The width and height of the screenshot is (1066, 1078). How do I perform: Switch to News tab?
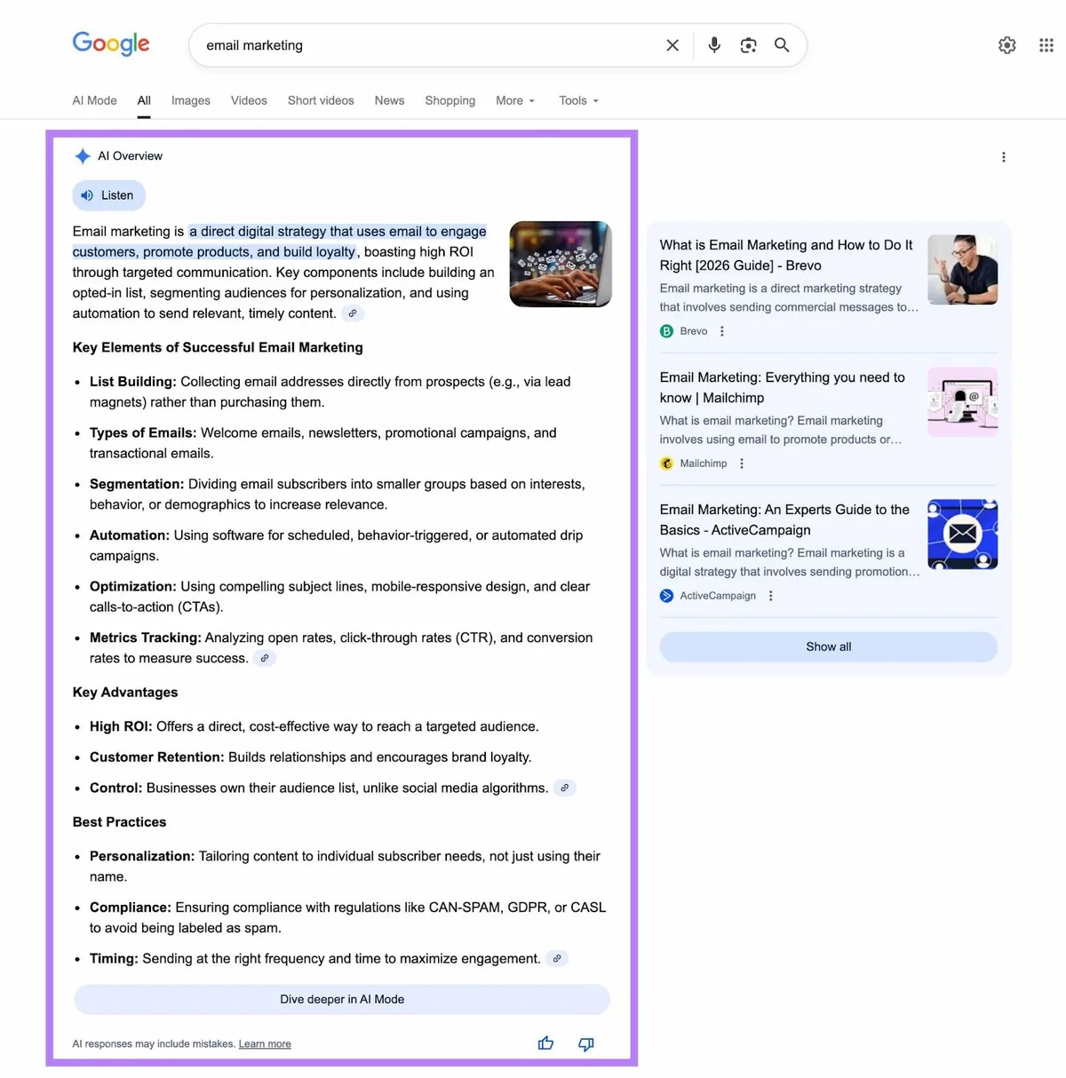click(389, 100)
